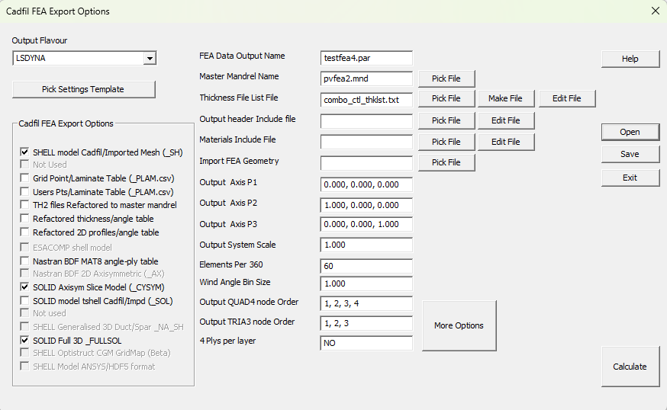
Task: Uncheck SHELL model Cadfil/Imported Mesh (_SH)
Action: 24,152
